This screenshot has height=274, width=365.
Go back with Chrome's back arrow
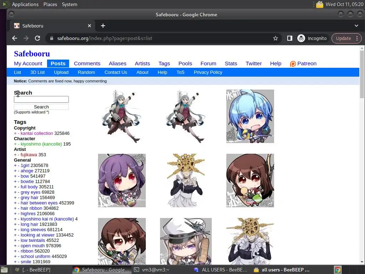point(15,38)
